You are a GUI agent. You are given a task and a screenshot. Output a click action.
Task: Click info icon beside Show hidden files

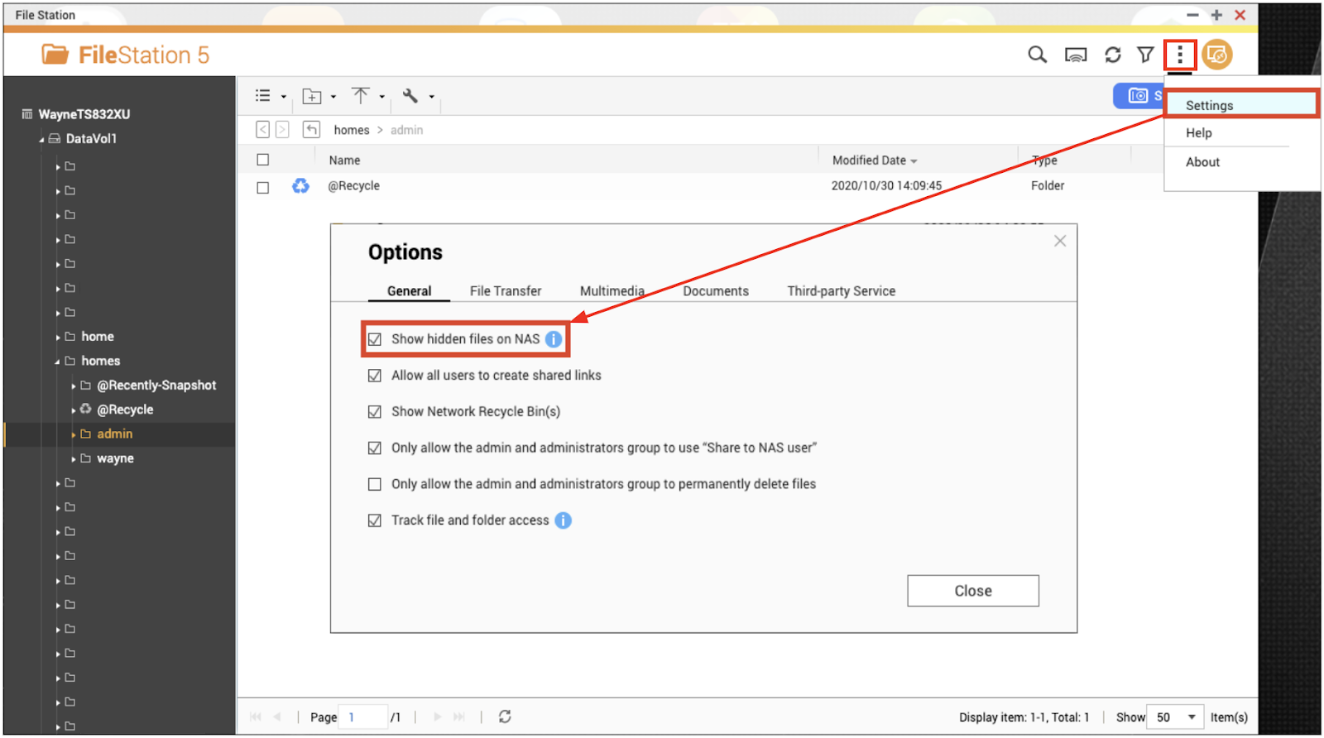(554, 339)
